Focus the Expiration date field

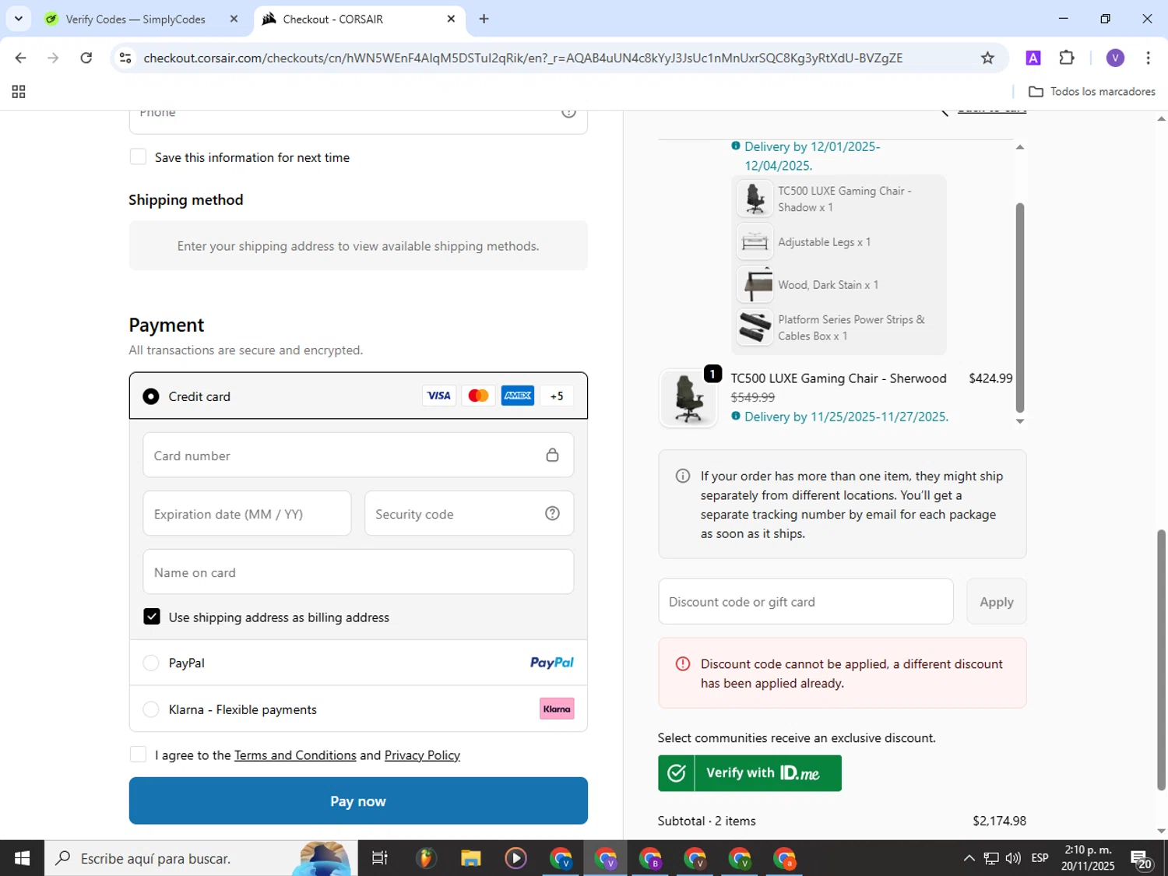pyautogui.click(x=247, y=514)
